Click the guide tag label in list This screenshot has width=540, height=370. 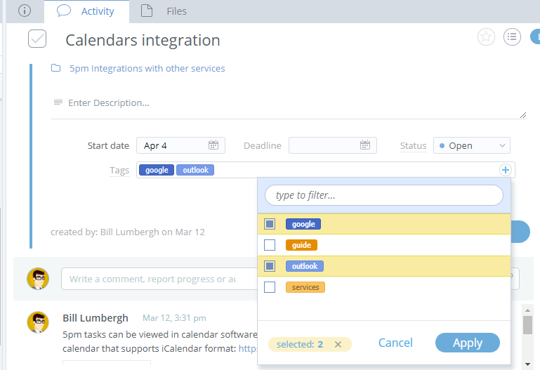(x=301, y=245)
